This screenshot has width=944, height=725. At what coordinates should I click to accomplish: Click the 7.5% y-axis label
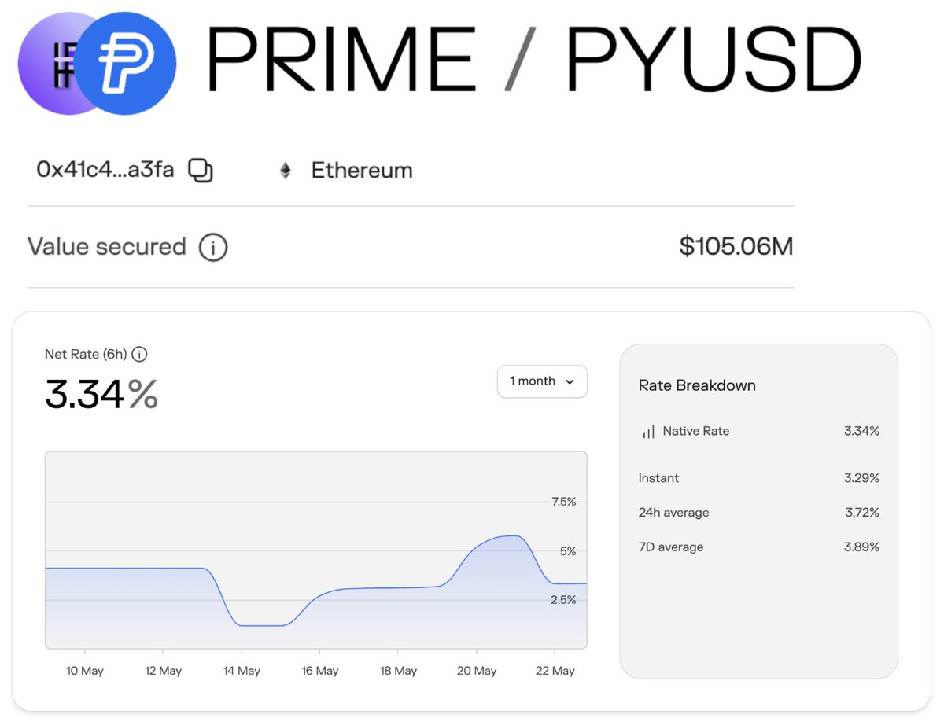(x=563, y=502)
